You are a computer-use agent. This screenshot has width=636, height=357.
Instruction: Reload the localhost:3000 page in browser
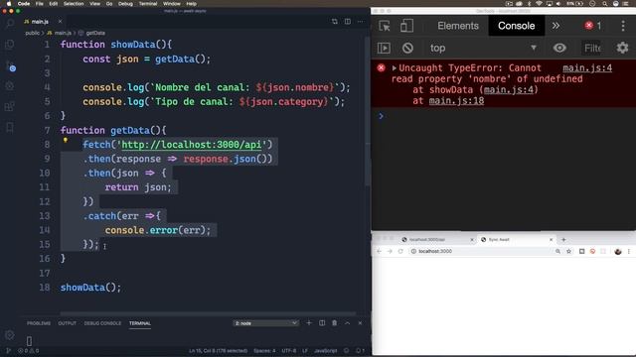click(x=400, y=251)
